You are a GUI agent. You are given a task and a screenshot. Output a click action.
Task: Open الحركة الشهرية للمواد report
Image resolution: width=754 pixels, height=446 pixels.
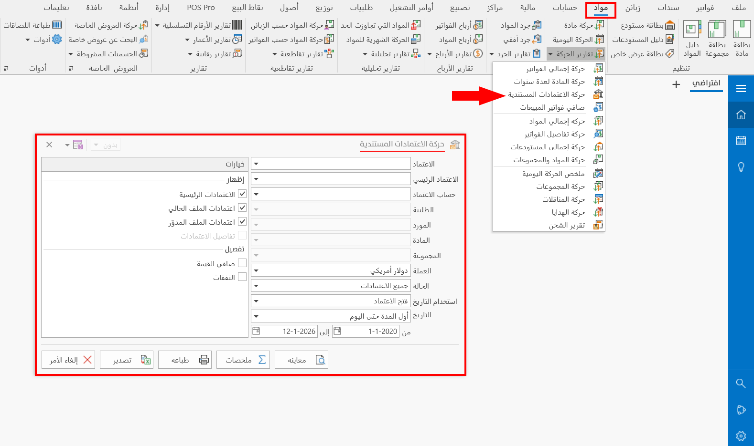(x=383, y=40)
